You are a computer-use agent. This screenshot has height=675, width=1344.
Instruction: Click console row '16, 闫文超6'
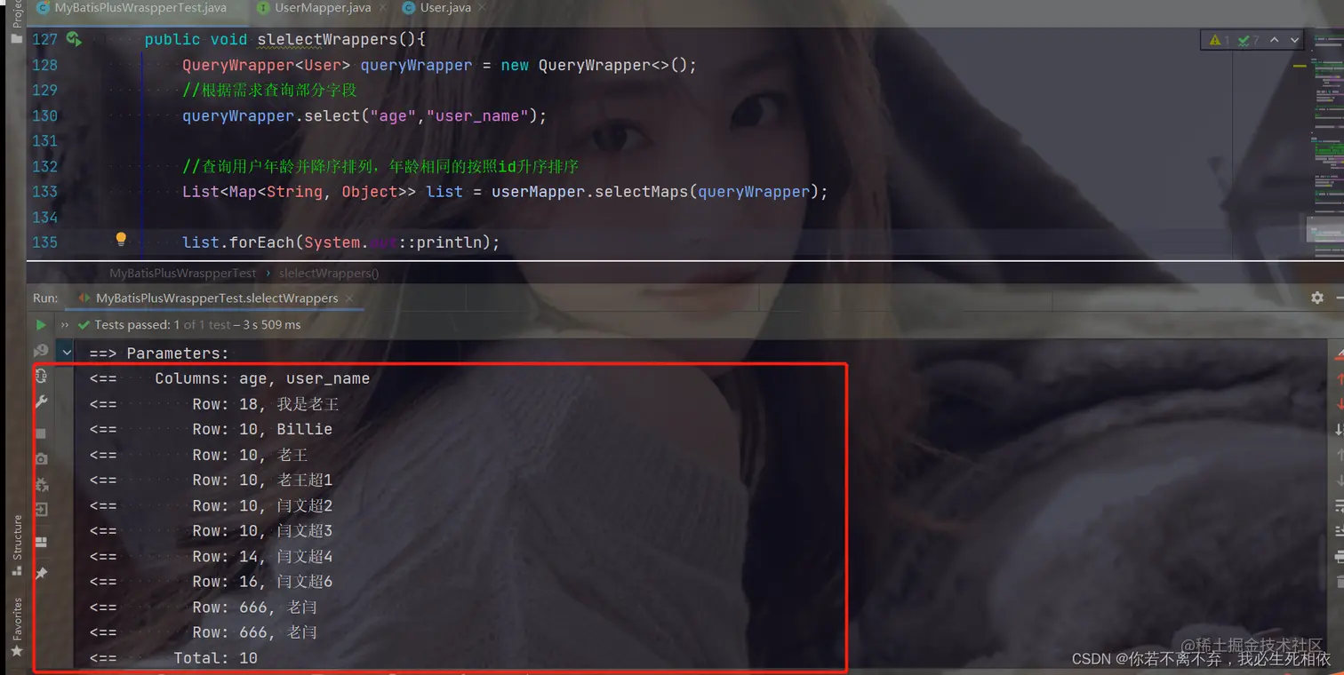(211, 582)
